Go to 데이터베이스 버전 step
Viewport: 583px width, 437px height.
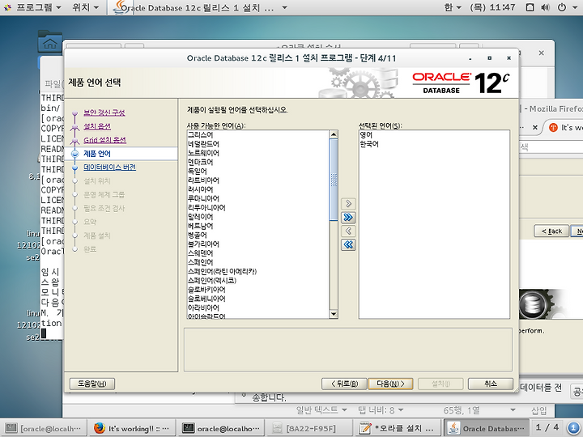(109, 168)
